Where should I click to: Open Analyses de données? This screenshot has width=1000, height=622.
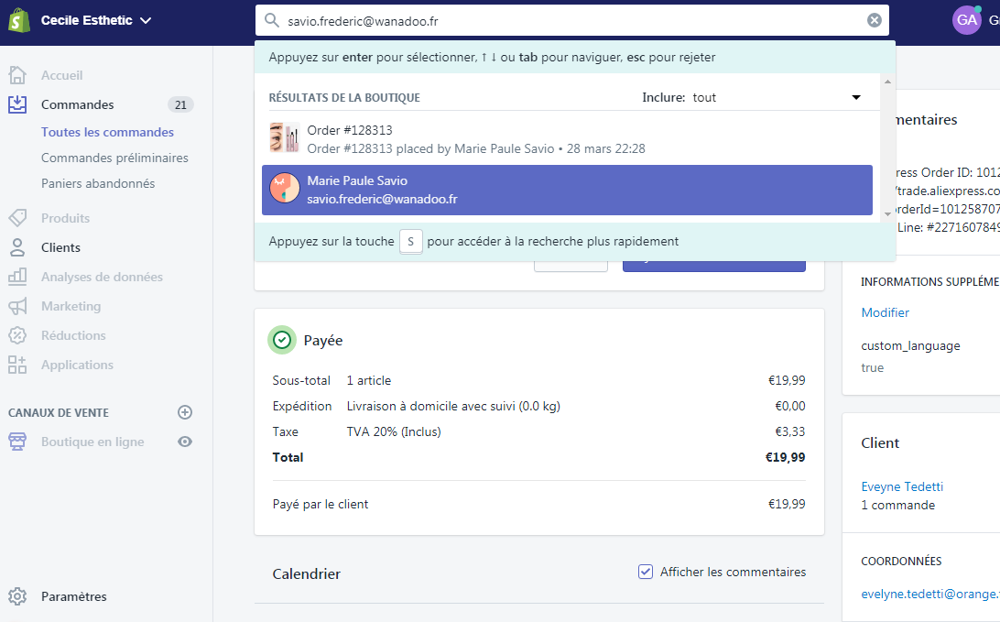(102, 277)
